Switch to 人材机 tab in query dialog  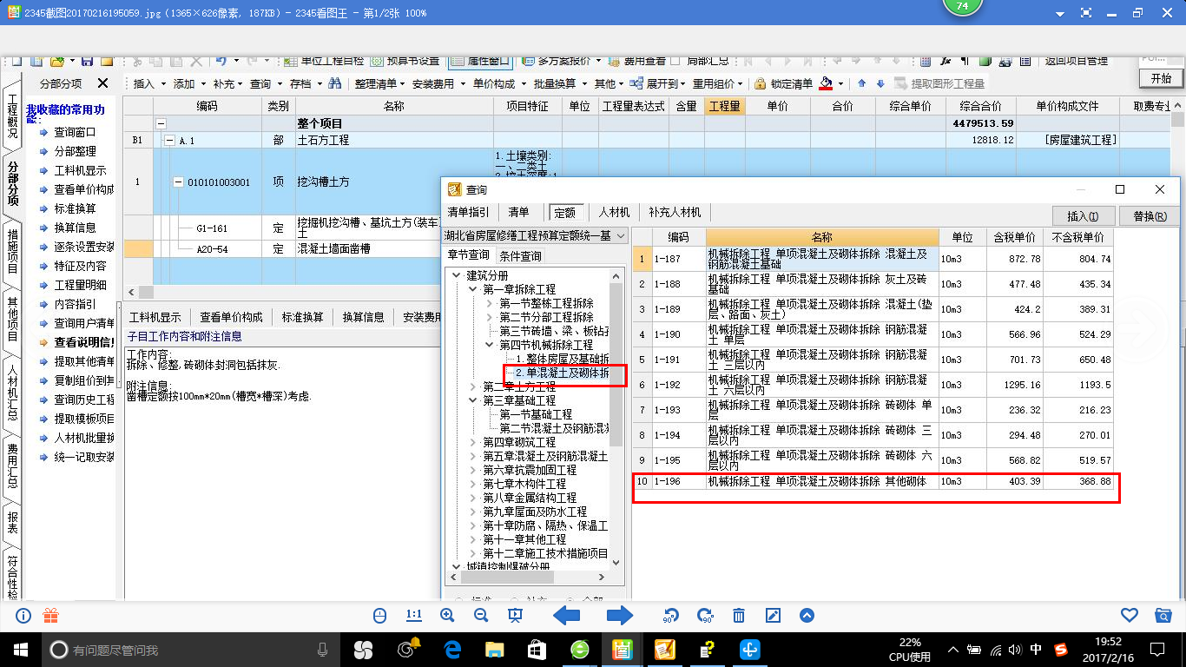pyautogui.click(x=614, y=212)
